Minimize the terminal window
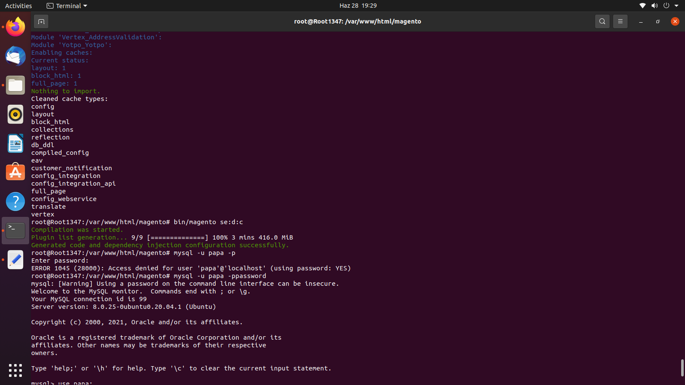The height and width of the screenshot is (385, 685). (641, 21)
